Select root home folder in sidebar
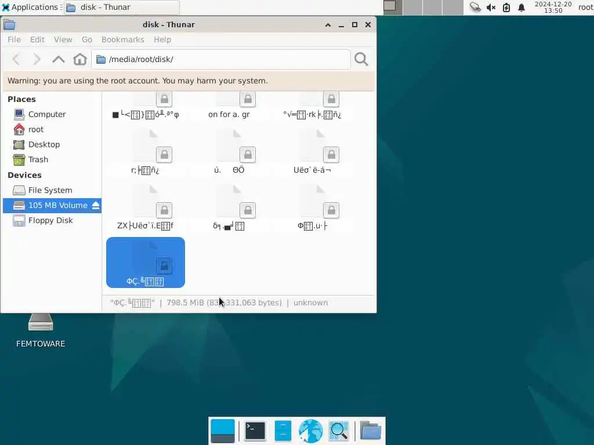This screenshot has height=445, width=594. tap(52, 129)
